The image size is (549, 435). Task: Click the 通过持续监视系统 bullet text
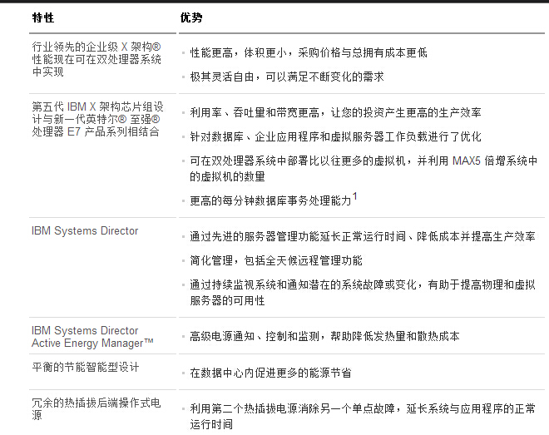pyautogui.click(x=364, y=292)
